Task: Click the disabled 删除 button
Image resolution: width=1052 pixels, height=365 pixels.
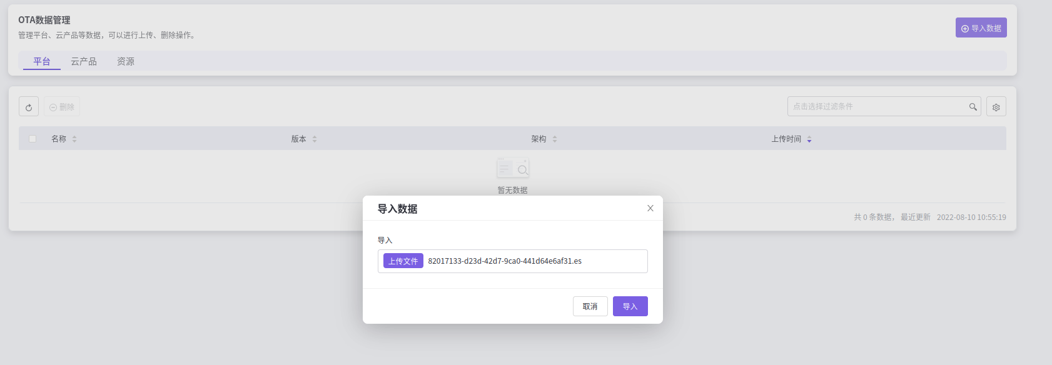Action: (x=62, y=107)
